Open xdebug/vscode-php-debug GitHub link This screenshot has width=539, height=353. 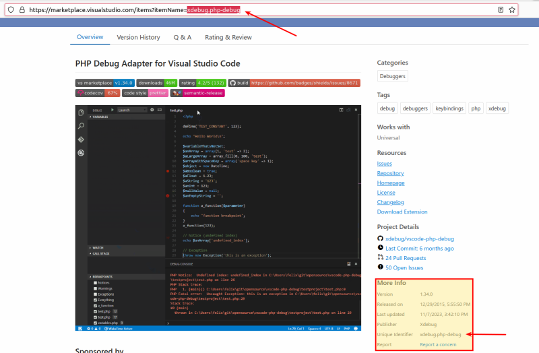[x=419, y=238]
